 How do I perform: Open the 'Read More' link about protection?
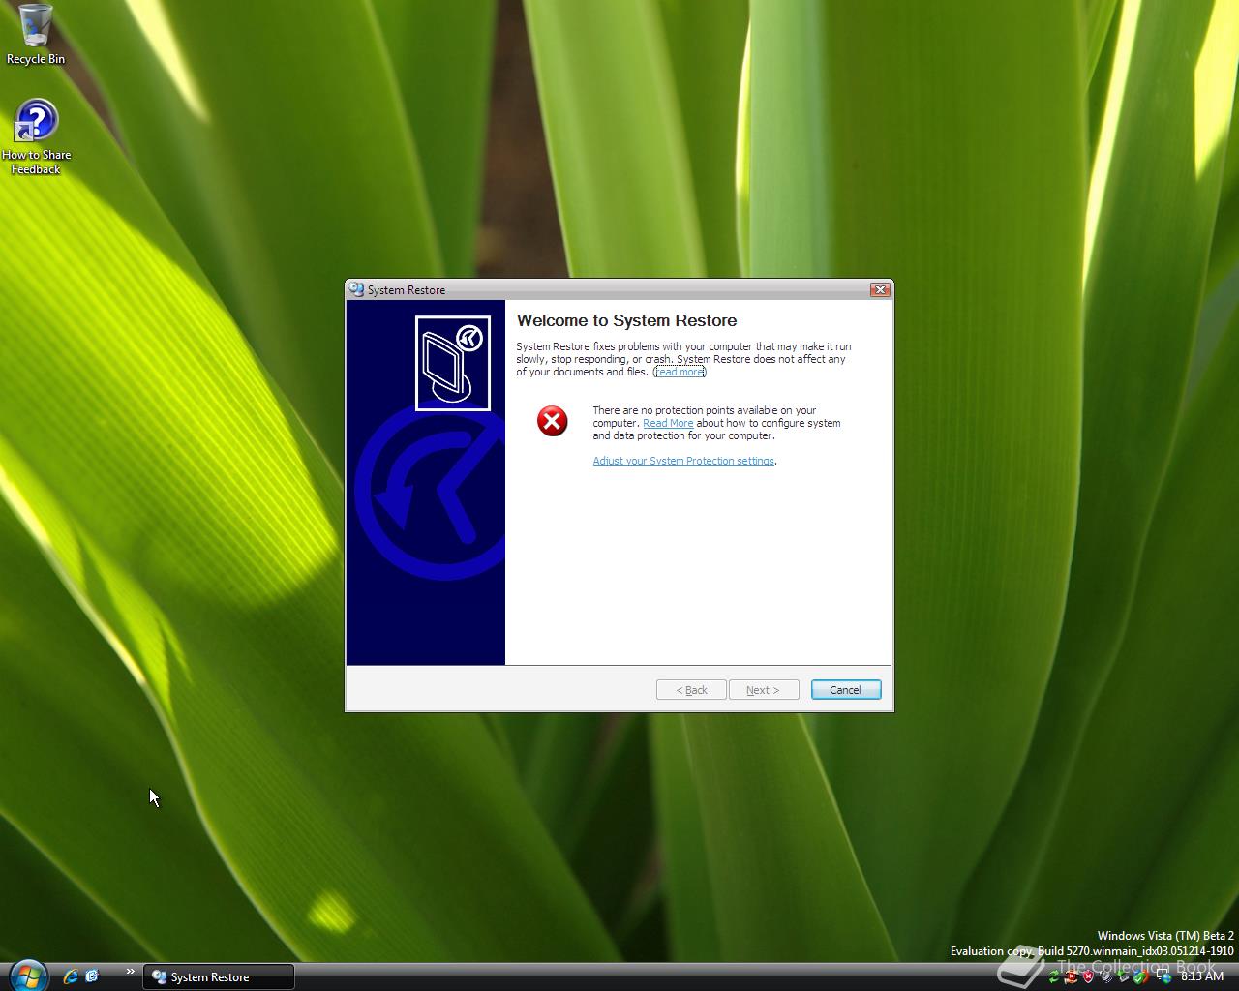point(668,423)
